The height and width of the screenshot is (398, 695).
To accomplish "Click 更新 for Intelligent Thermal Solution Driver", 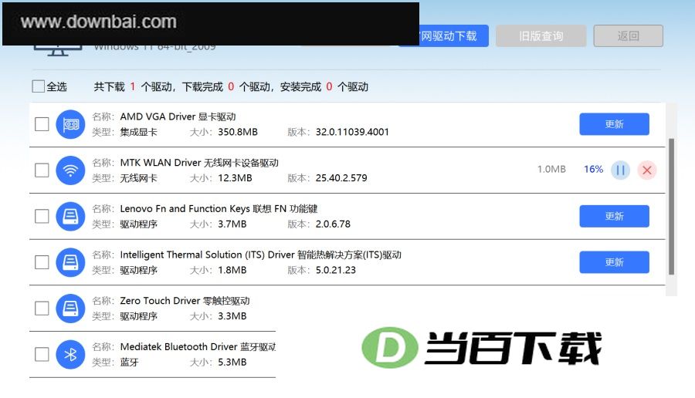I will pos(615,262).
